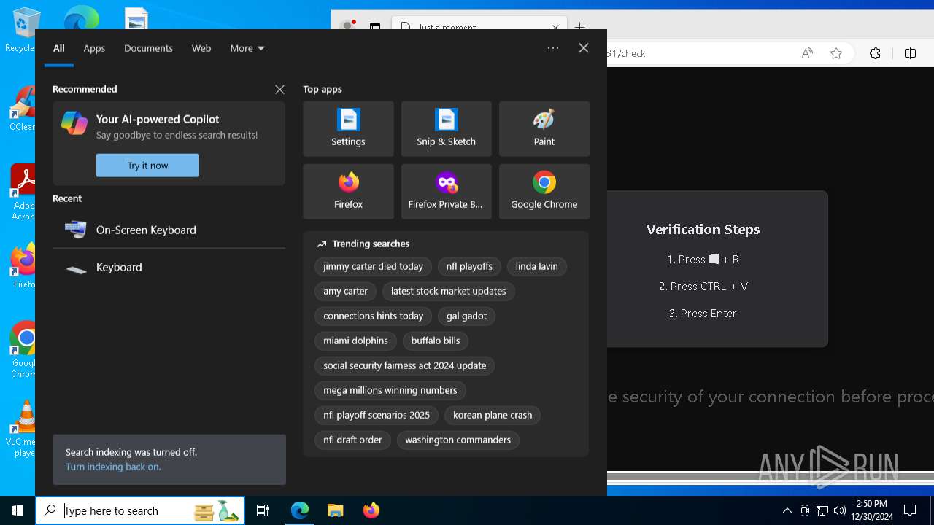
Task: Open Settings from Top apps
Action: tap(348, 129)
